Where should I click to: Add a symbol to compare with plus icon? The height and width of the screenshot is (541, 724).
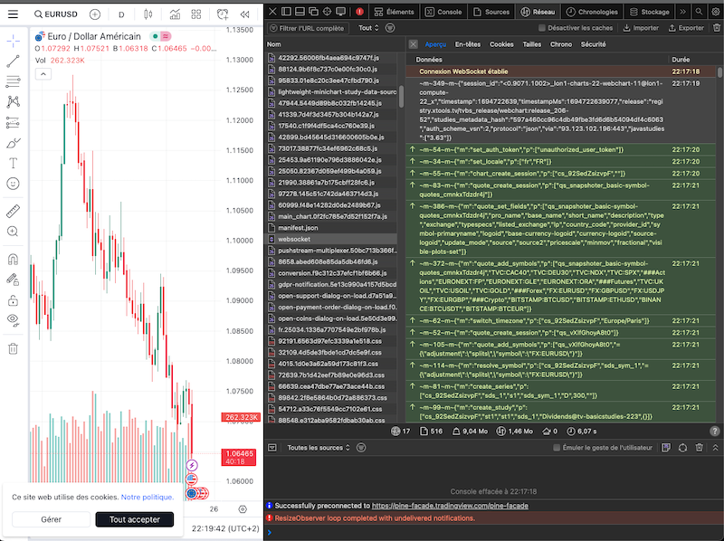[x=95, y=14]
